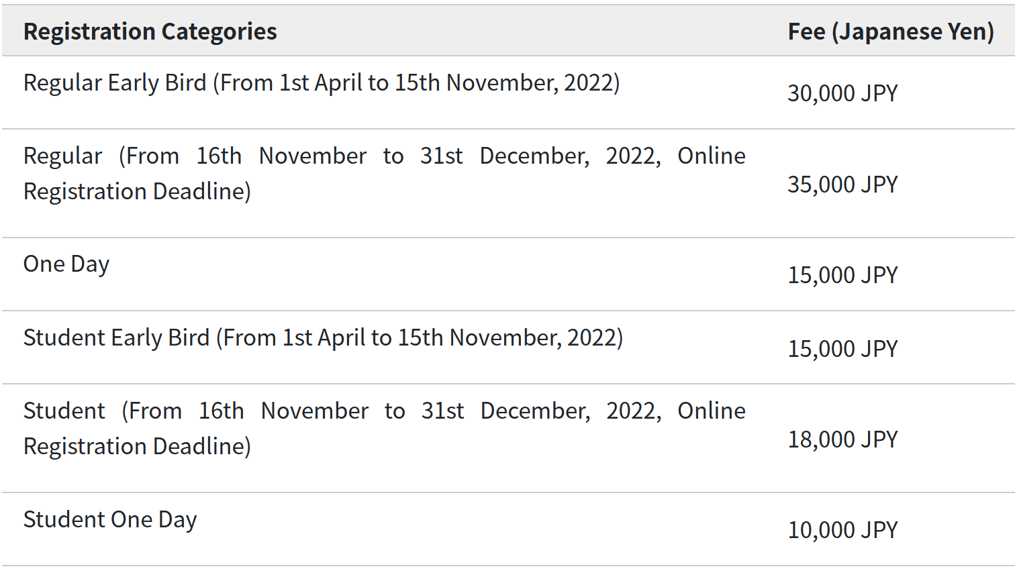Click the Student One Day category label
The height and width of the screenshot is (577, 1015).
110,520
